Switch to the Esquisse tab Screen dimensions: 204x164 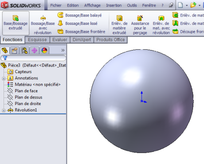click(37, 40)
